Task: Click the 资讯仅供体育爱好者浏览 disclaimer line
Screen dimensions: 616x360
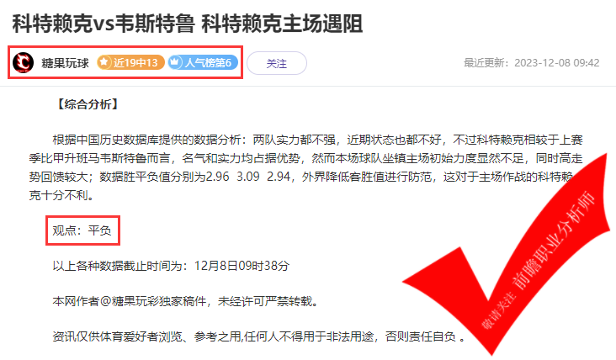Action: pyautogui.click(x=258, y=336)
